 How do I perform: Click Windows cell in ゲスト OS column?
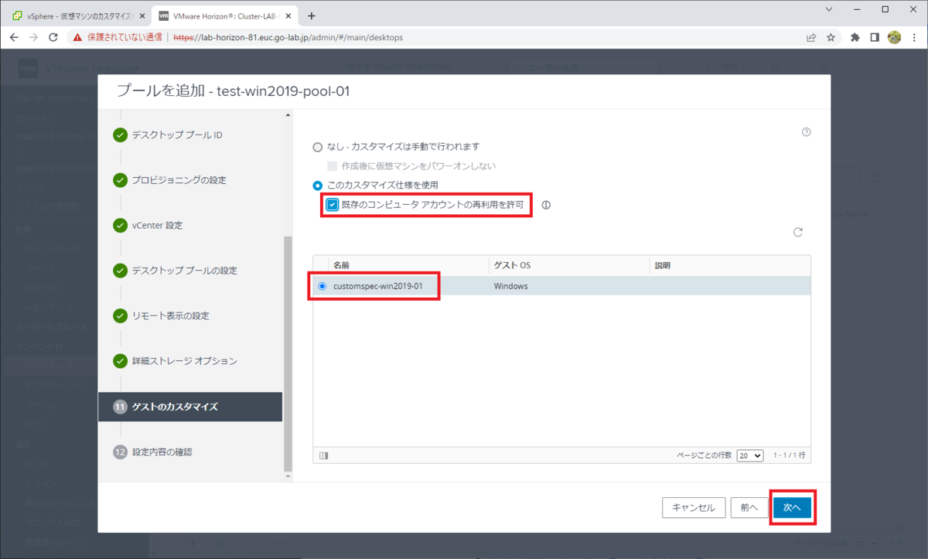(510, 286)
